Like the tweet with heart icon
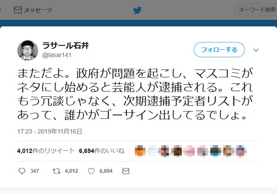Image resolution: width=277 pixels, height=194 pixels. coord(91,171)
